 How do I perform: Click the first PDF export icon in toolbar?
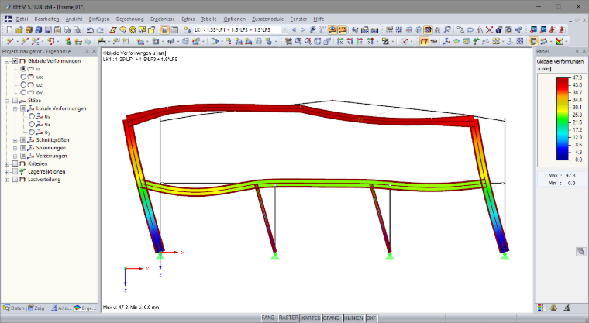coord(553,29)
